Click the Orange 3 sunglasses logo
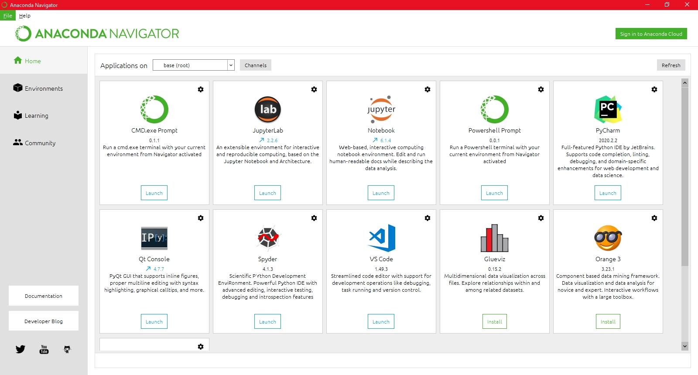This screenshot has height=375, width=698. point(608,238)
